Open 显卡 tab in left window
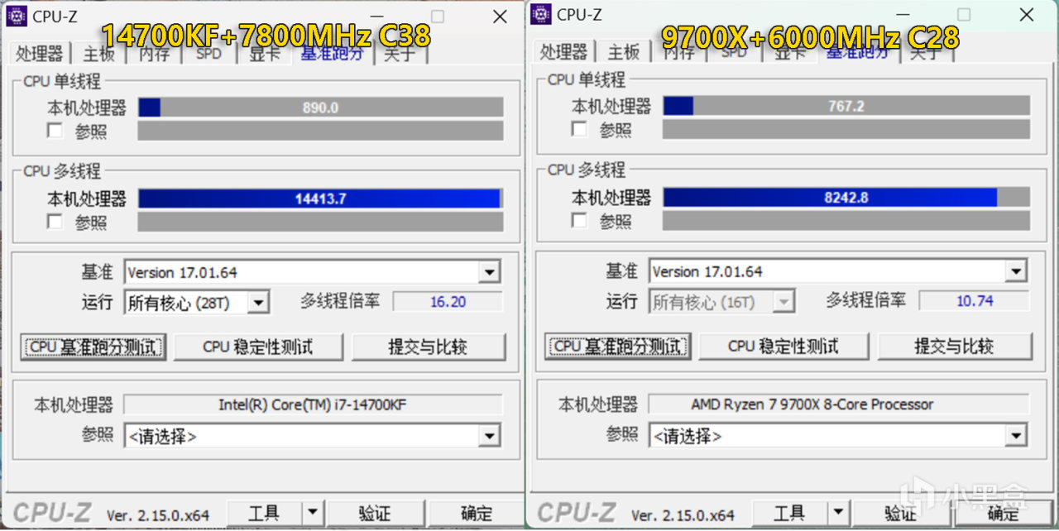Screen dimensions: 1059x531 pyautogui.click(x=264, y=54)
